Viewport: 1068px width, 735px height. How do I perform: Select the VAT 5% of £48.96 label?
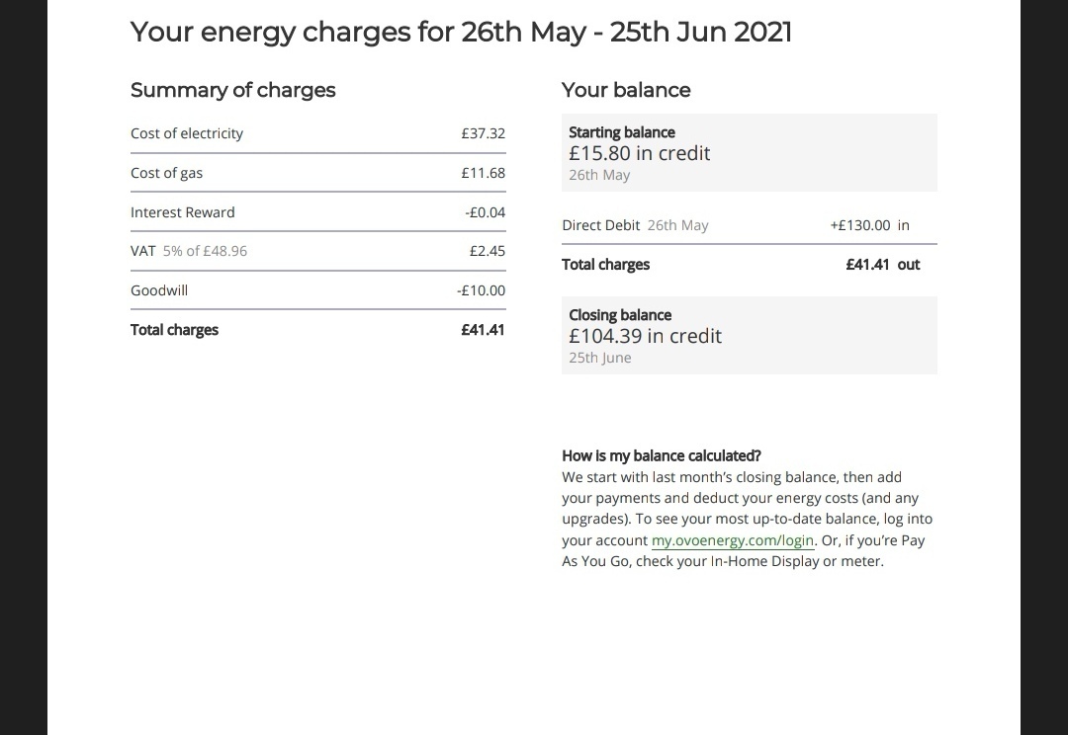[x=189, y=251]
